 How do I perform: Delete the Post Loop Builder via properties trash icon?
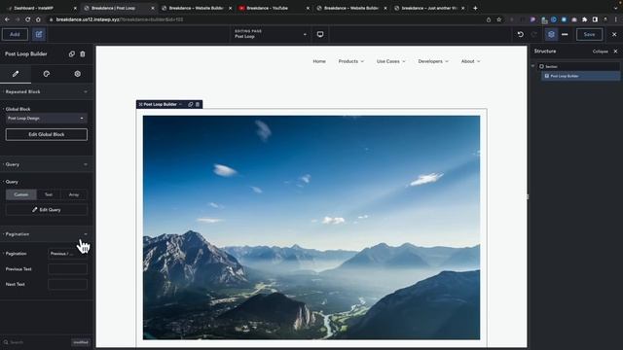coord(83,54)
